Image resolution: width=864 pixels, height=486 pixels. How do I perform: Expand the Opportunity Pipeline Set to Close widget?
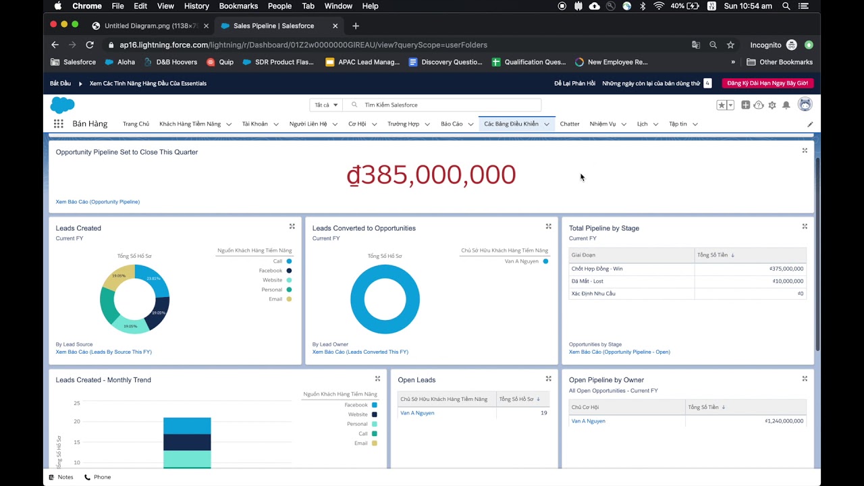[x=805, y=151]
